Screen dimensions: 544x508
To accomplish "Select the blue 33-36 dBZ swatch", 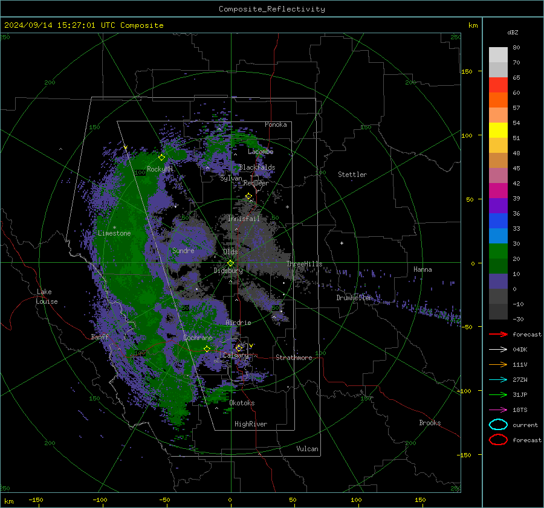I will click(x=498, y=221).
